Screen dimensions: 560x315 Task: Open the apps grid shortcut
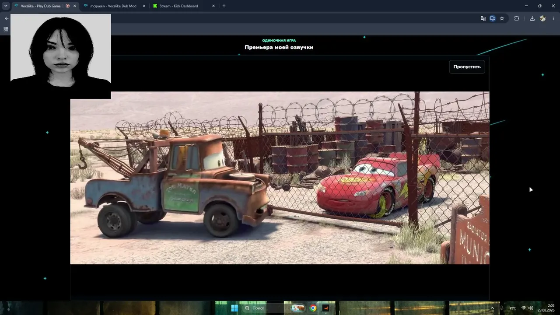[6, 29]
